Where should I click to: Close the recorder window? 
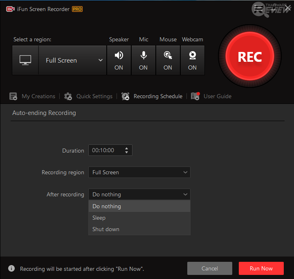tap(288, 8)
